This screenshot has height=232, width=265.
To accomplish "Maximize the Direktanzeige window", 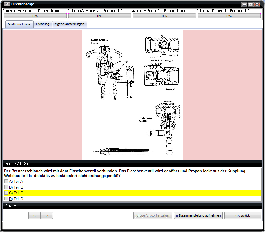I will pos(251,4).
